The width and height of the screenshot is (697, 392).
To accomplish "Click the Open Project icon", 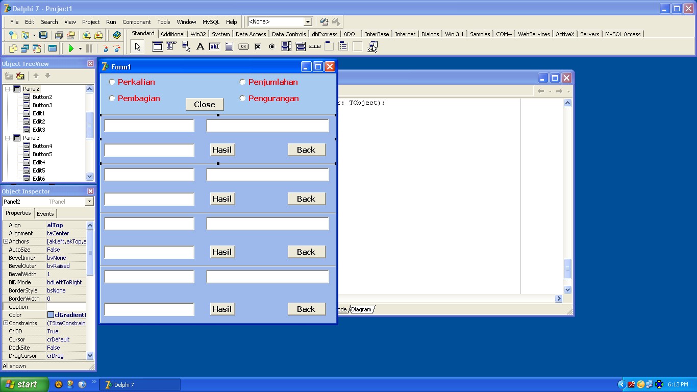I will [x=71, y=35].
